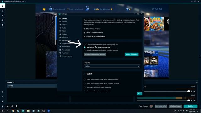Open Windows search from the taskbar

pos(8,111)
